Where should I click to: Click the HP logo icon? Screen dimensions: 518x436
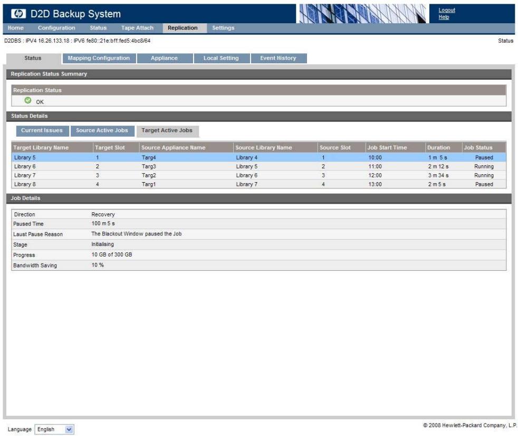point(18,14)
